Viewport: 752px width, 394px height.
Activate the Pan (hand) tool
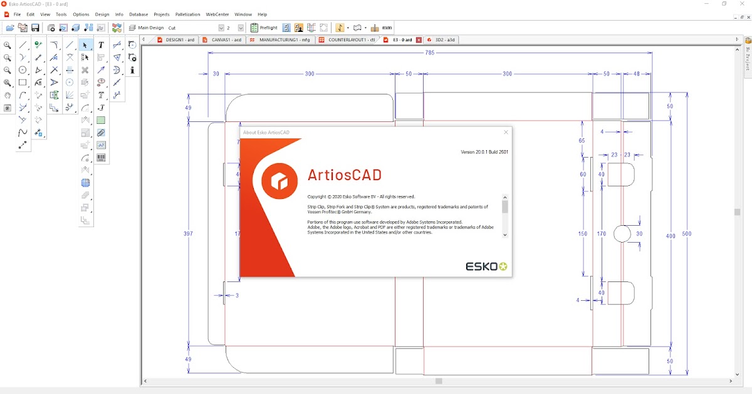point(7,96)
